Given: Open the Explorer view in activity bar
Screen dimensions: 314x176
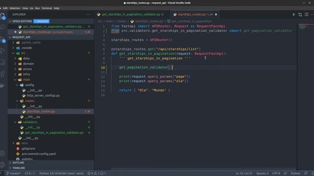Looking at the screenshot, I should pyautogui.click(x=2, y=16).
